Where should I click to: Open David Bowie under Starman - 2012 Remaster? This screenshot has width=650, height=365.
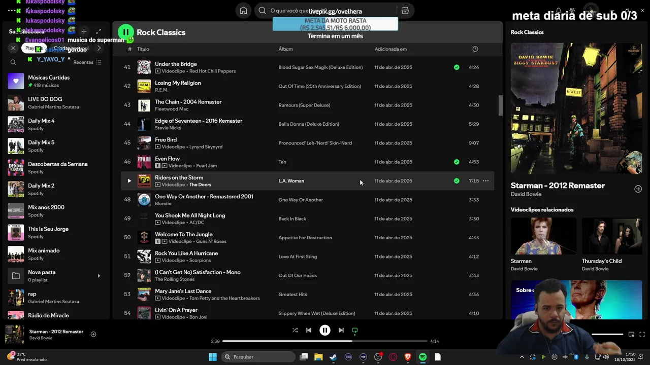click(x=526, y=194)
